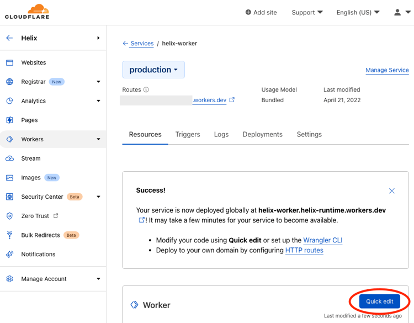This screenshot has width=414, height=323.
Task: Click the Wrangler CLI link
Action: [x=323, y=240]
